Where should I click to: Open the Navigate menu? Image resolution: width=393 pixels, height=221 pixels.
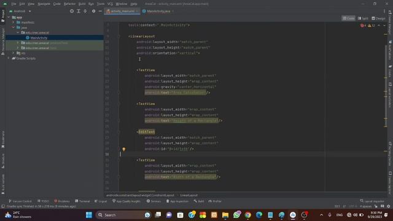44,4
